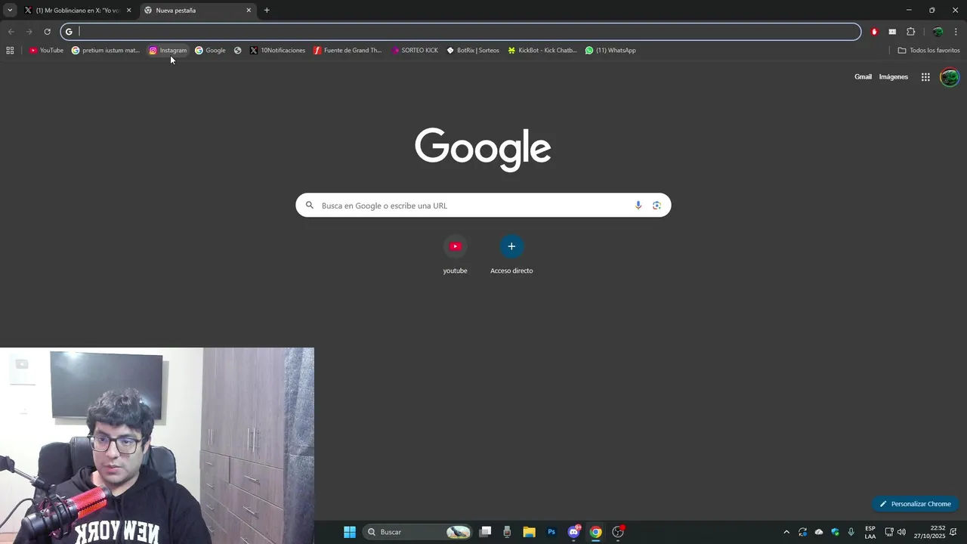Image resolution: width=967 pixels, height=544 pixels.
Task: Open the tab search dropdown arrow
Action: [x=10, y=11]
